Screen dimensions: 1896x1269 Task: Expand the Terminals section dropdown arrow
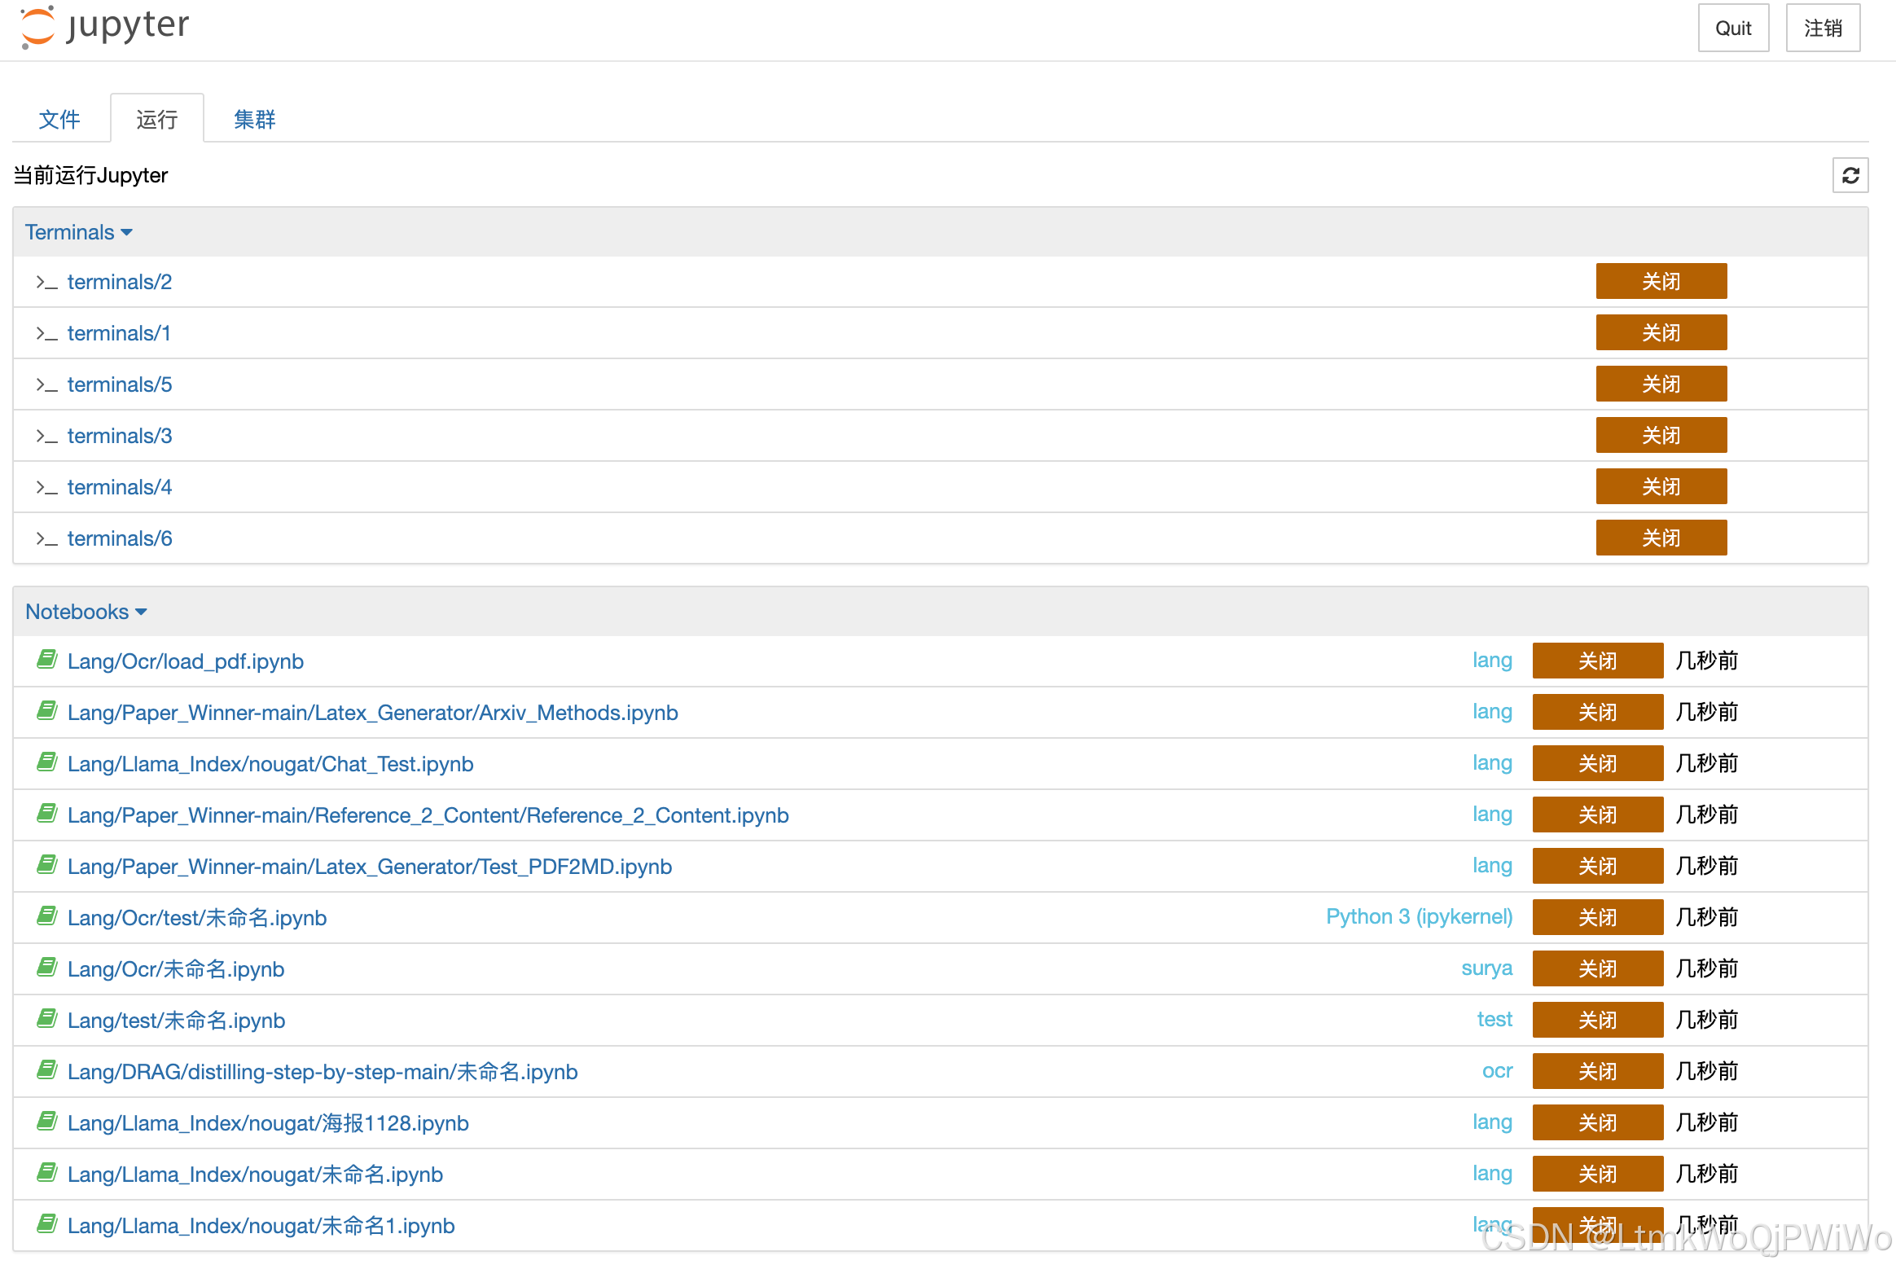[x=128, y=232]
